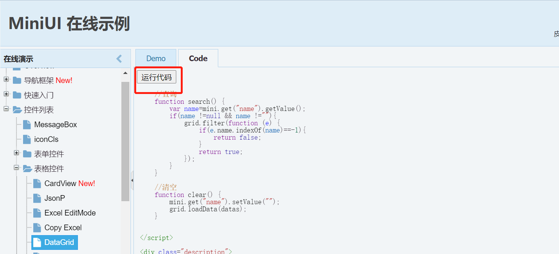Click the Excel EditMode file icon
Viewport: 559px width, 254px height.
point(37,212)
